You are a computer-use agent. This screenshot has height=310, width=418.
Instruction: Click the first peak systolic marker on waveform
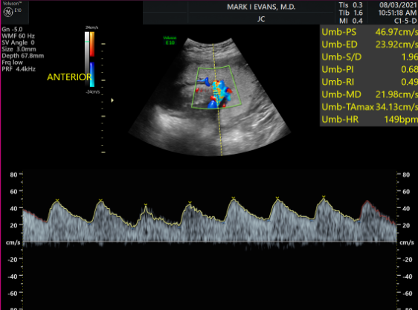[x=57, y=200]
